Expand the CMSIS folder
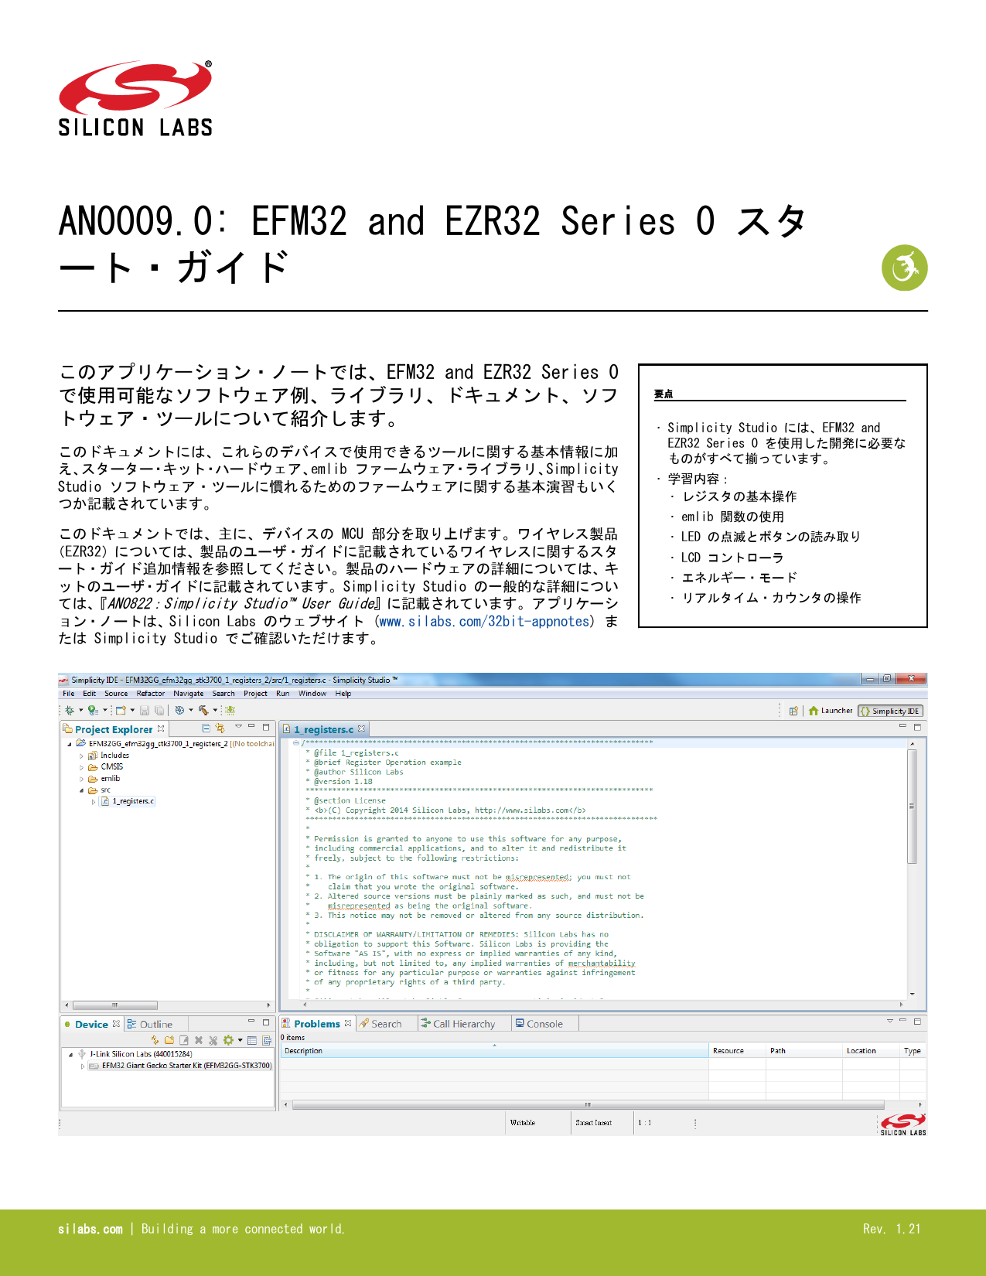This screenshot has height=1276, width=986. point(81,767)
